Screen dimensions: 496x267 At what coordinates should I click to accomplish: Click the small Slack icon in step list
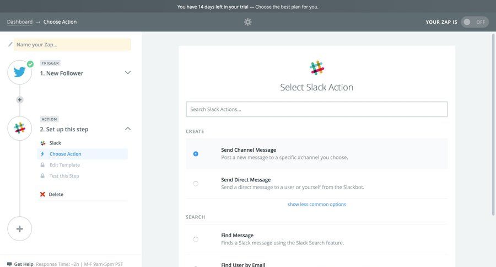pyautogui.click(x=42, y=143)
